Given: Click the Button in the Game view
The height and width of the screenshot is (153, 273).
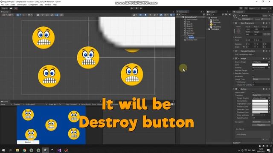Looking at the screenshot, I should pyautogui.click(x=28, y=142).
